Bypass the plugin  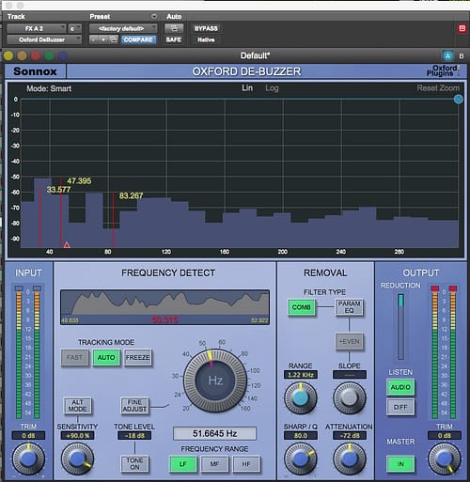(x=206, y=28)
